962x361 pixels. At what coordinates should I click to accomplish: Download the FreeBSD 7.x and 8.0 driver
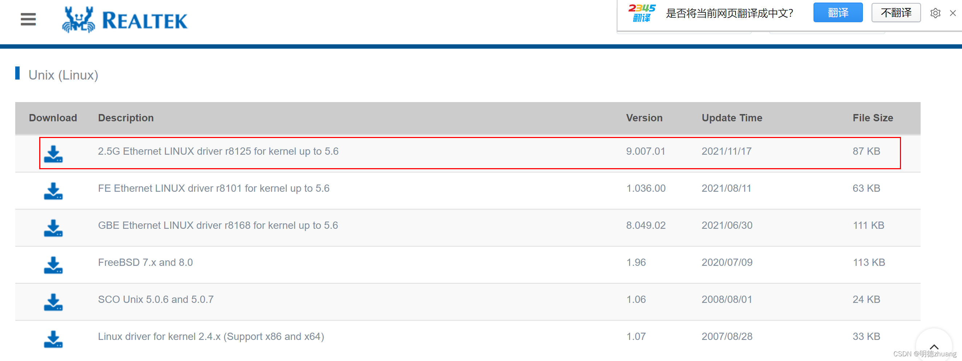(x=53, y=265)
